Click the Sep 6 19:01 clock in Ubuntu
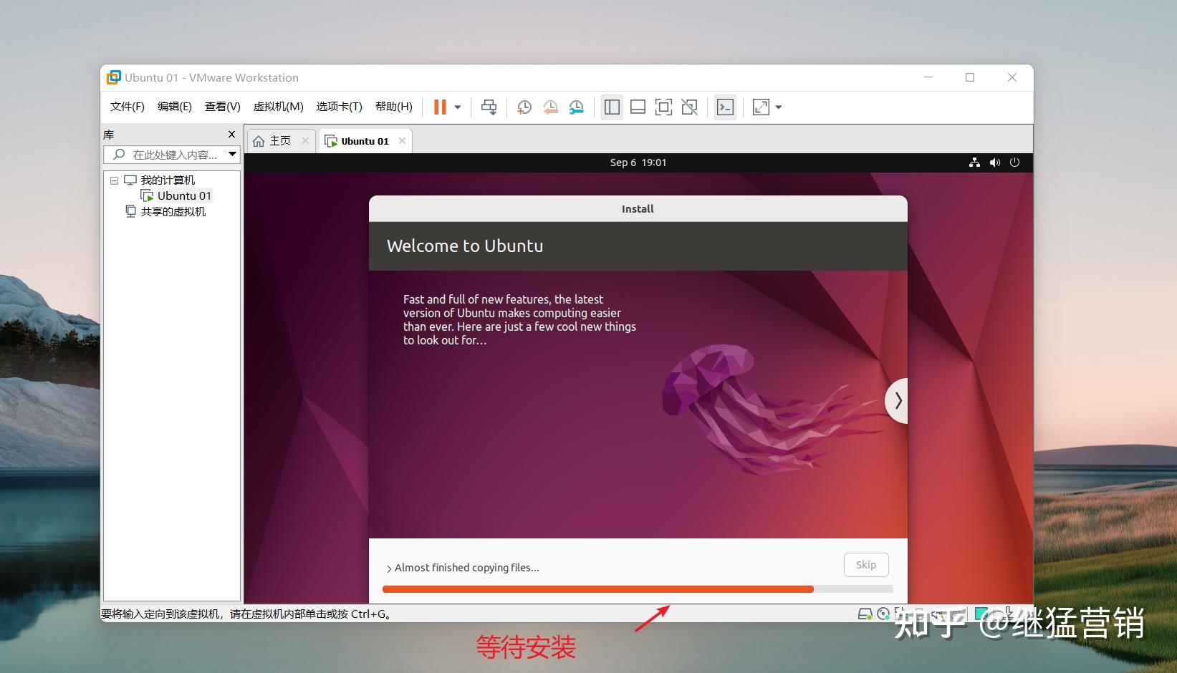Image resolution: width=1177 pixels, height=673 pixels. tap(638, 163)
